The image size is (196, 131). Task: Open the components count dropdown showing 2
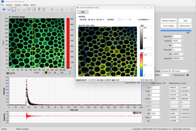tap(169, 75)
